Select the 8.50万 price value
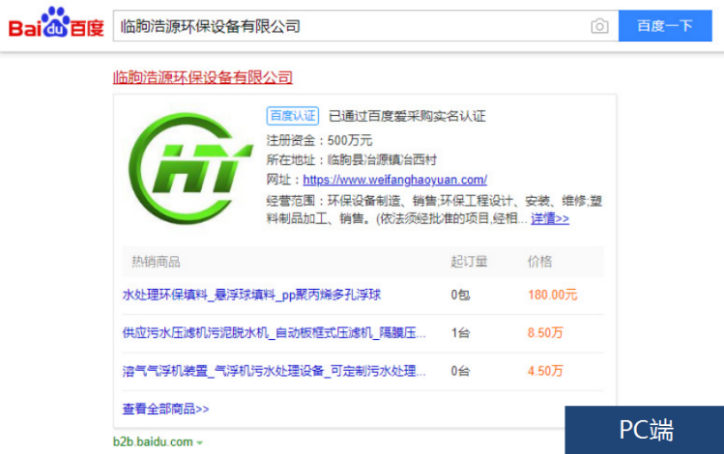 545,332
